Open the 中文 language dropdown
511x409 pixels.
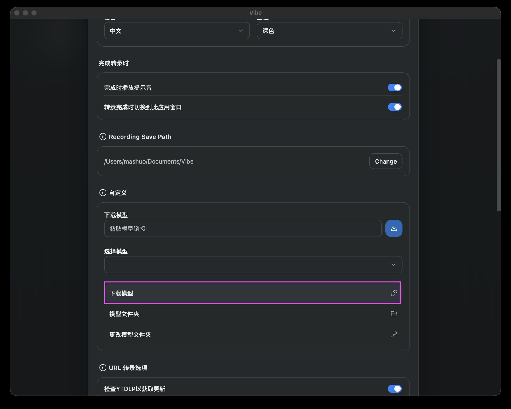177,31
